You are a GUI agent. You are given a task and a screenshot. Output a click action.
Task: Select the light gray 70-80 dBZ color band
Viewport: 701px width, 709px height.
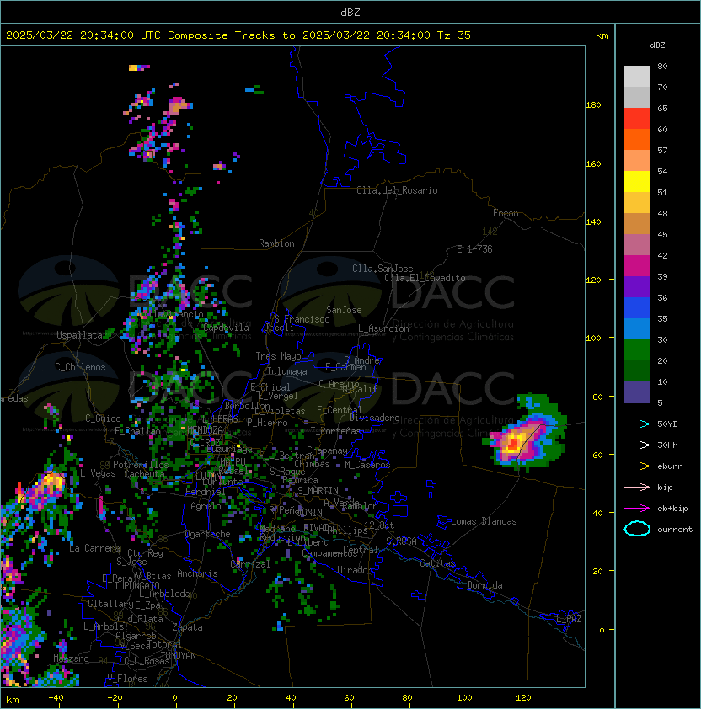tap(637, 77)
